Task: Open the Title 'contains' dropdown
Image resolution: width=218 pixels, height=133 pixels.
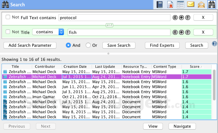Action: (48, 32)
